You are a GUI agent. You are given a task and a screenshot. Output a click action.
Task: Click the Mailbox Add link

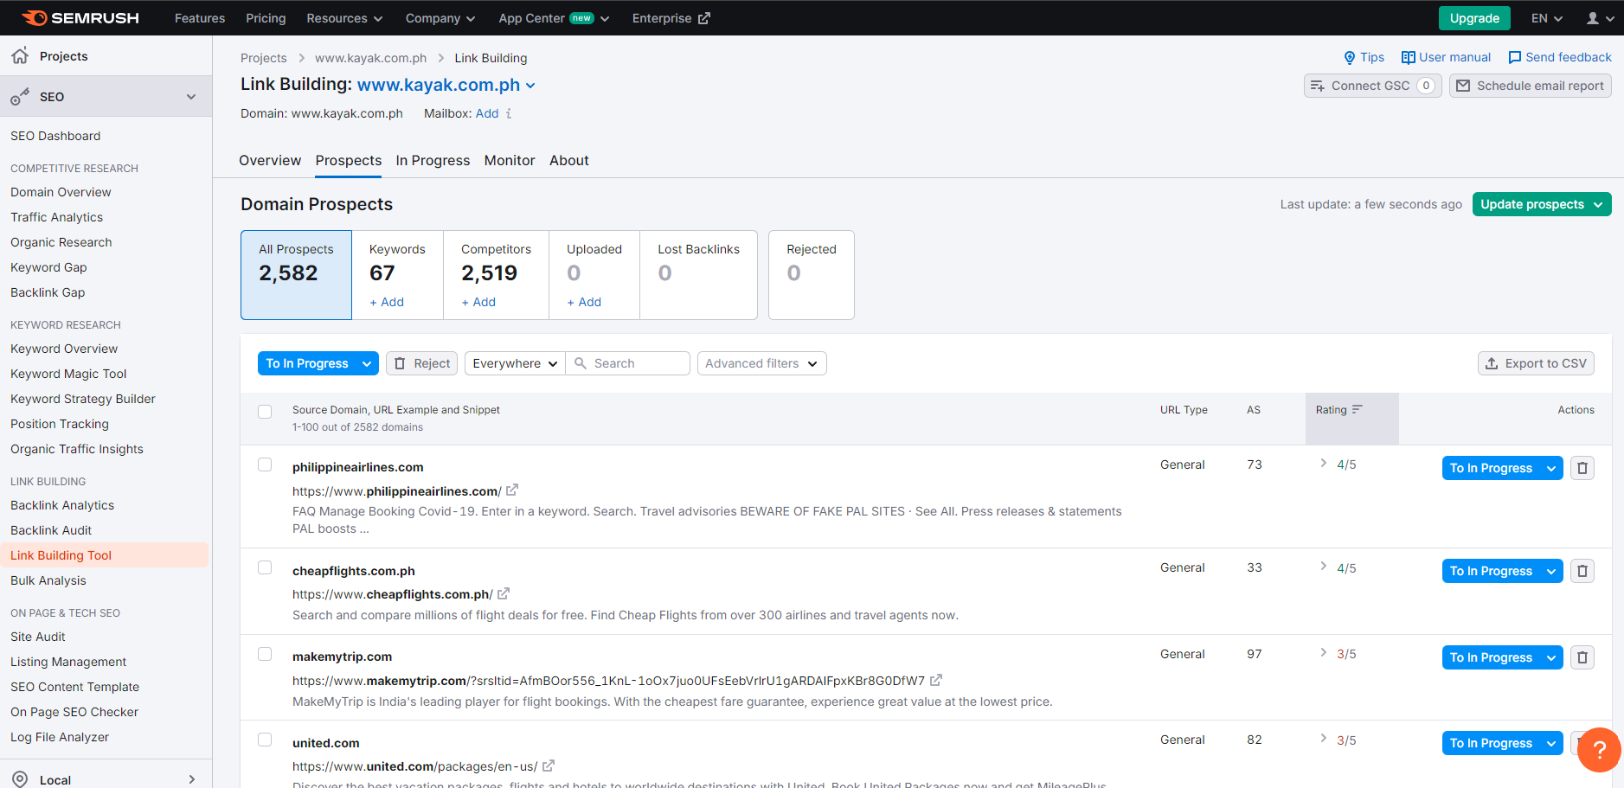point(487,113)
